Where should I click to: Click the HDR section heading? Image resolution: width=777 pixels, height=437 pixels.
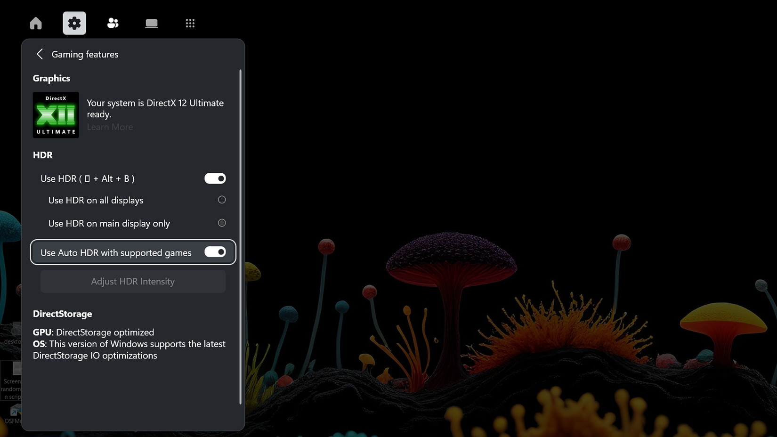click(x=43, y=155)
